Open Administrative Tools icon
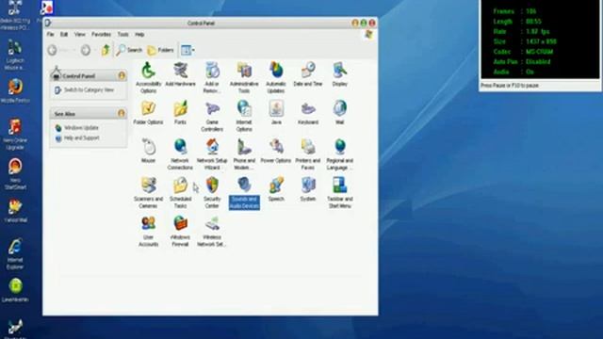The width and height of the screenshot is (603, 339). (244, 77)
